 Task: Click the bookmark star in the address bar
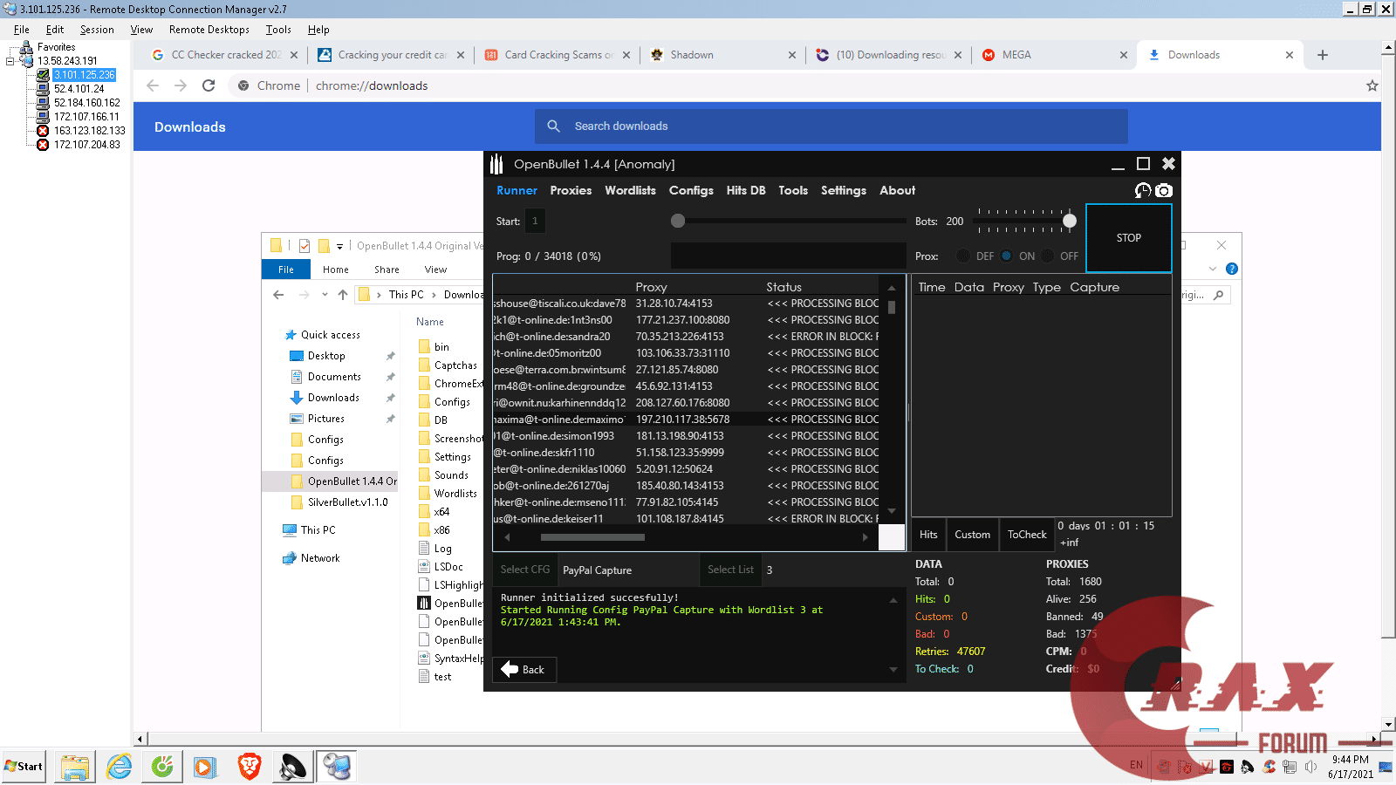pos(1372,85)
